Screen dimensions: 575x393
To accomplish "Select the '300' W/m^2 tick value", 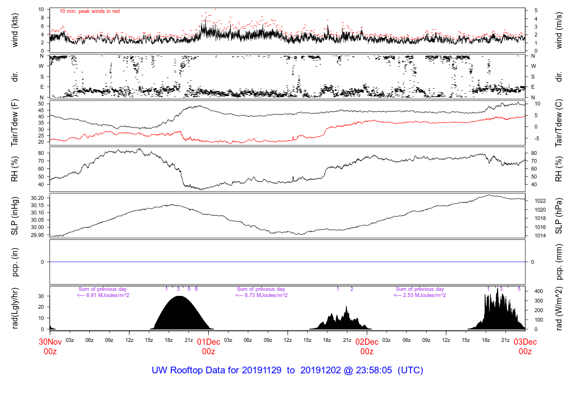I will tap(539, 301).
